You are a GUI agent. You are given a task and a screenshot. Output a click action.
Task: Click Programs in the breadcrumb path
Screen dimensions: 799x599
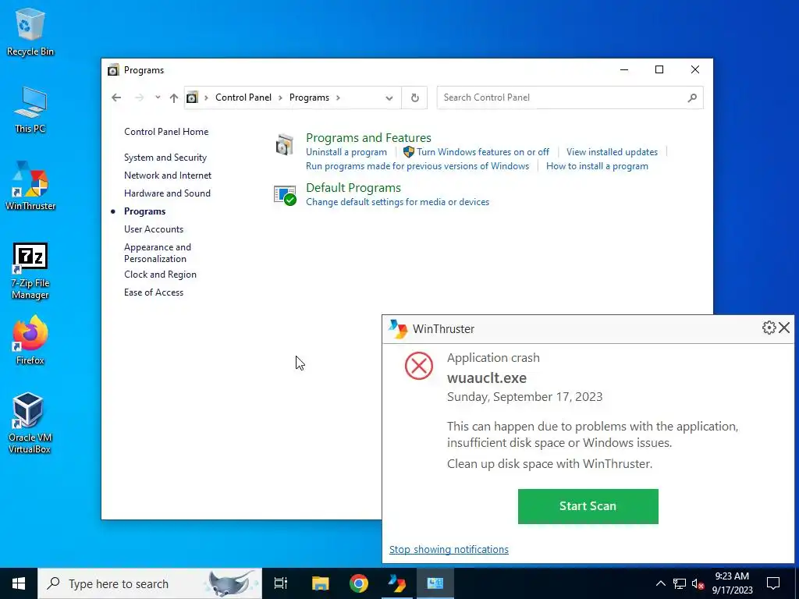coord(309,97)
